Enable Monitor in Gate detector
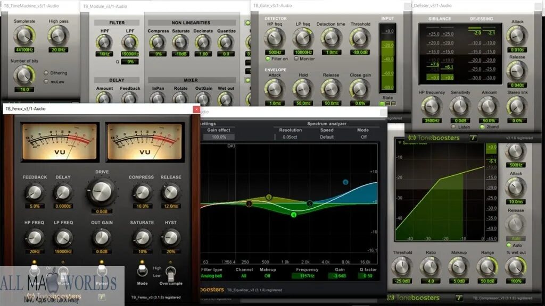The height and width of the screenshot is (306, 545). 296,58
